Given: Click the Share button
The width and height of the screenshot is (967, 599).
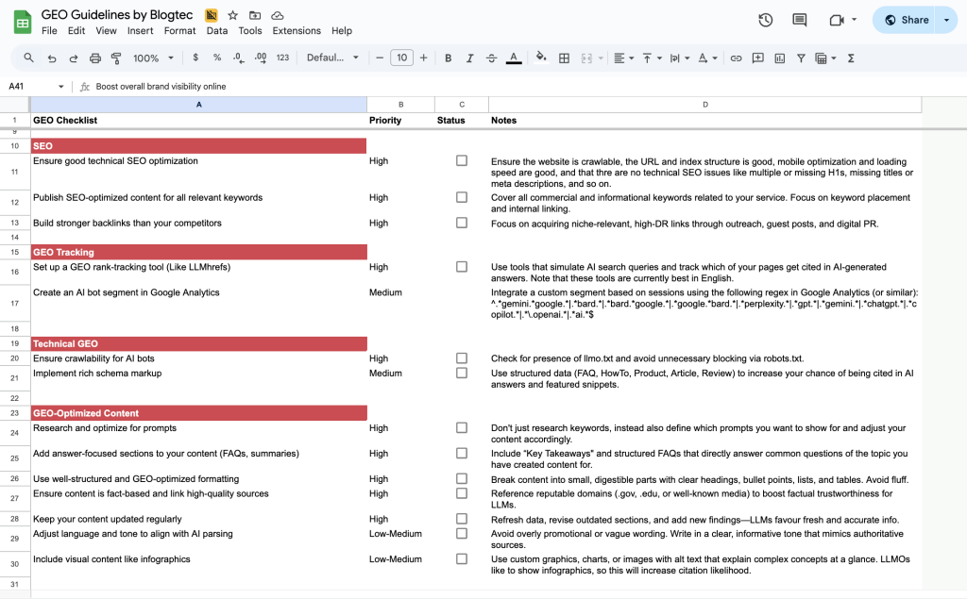Looking at the screenshot, I should coord(905,20).
